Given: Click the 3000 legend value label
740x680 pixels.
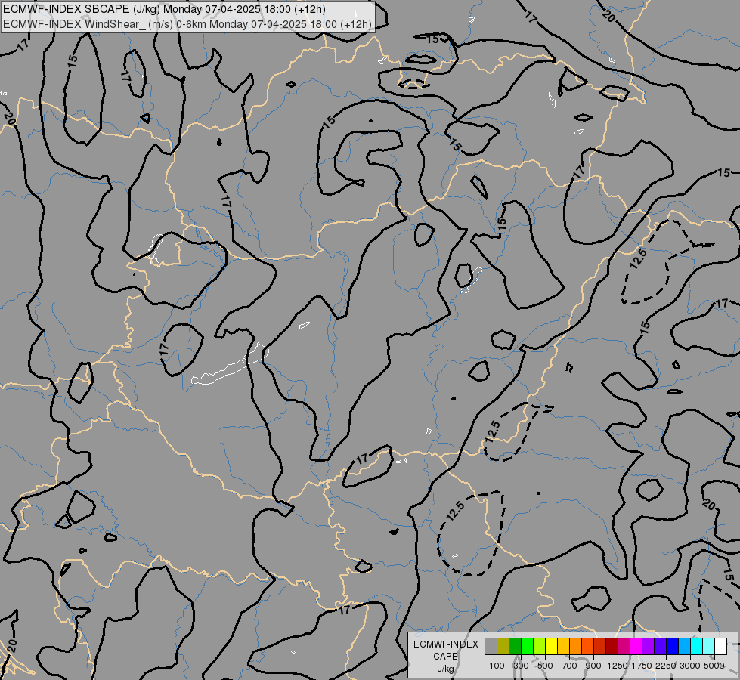Looking at the screenshot, I should click(690, 666).
